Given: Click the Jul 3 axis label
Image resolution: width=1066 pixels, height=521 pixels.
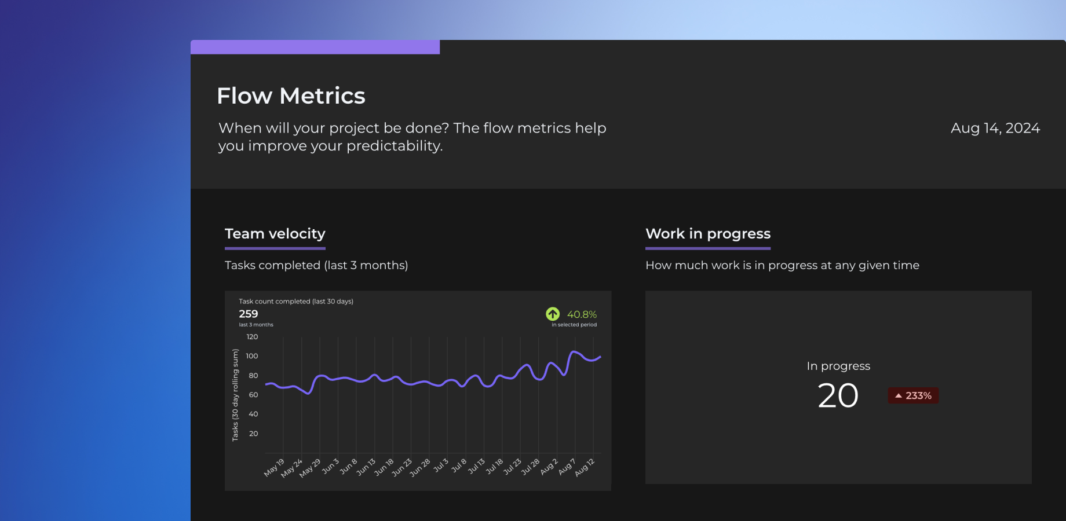Looking at the screenshot, I should click(x=441, y=465).
